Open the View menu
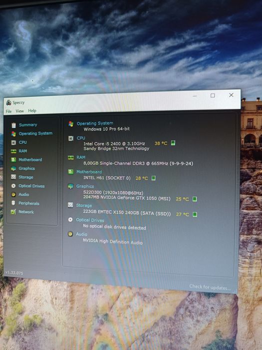The image size is (262, 350). click(x=19, y=111)
